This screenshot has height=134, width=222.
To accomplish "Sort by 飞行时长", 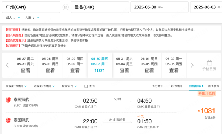I will point(158,86).
